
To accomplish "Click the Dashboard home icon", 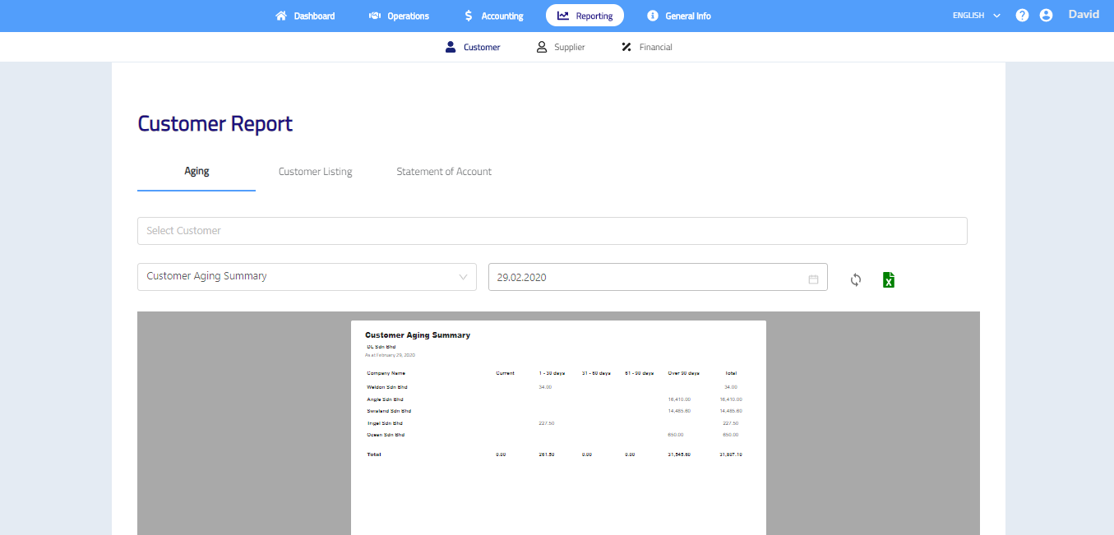I will 281,16.
